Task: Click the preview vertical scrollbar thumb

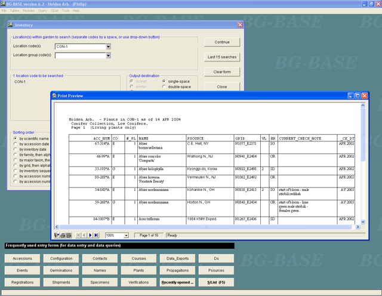Action: pos(363,135)
